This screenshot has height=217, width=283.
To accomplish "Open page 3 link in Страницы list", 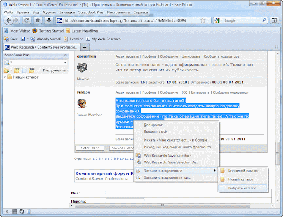I will (99, 159).
